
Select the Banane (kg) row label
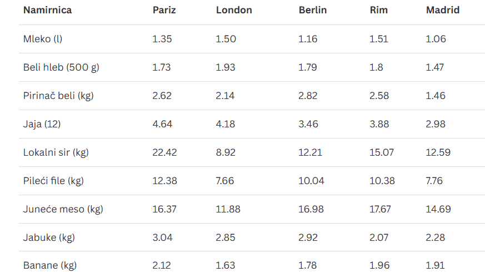(x=50, y=265)
